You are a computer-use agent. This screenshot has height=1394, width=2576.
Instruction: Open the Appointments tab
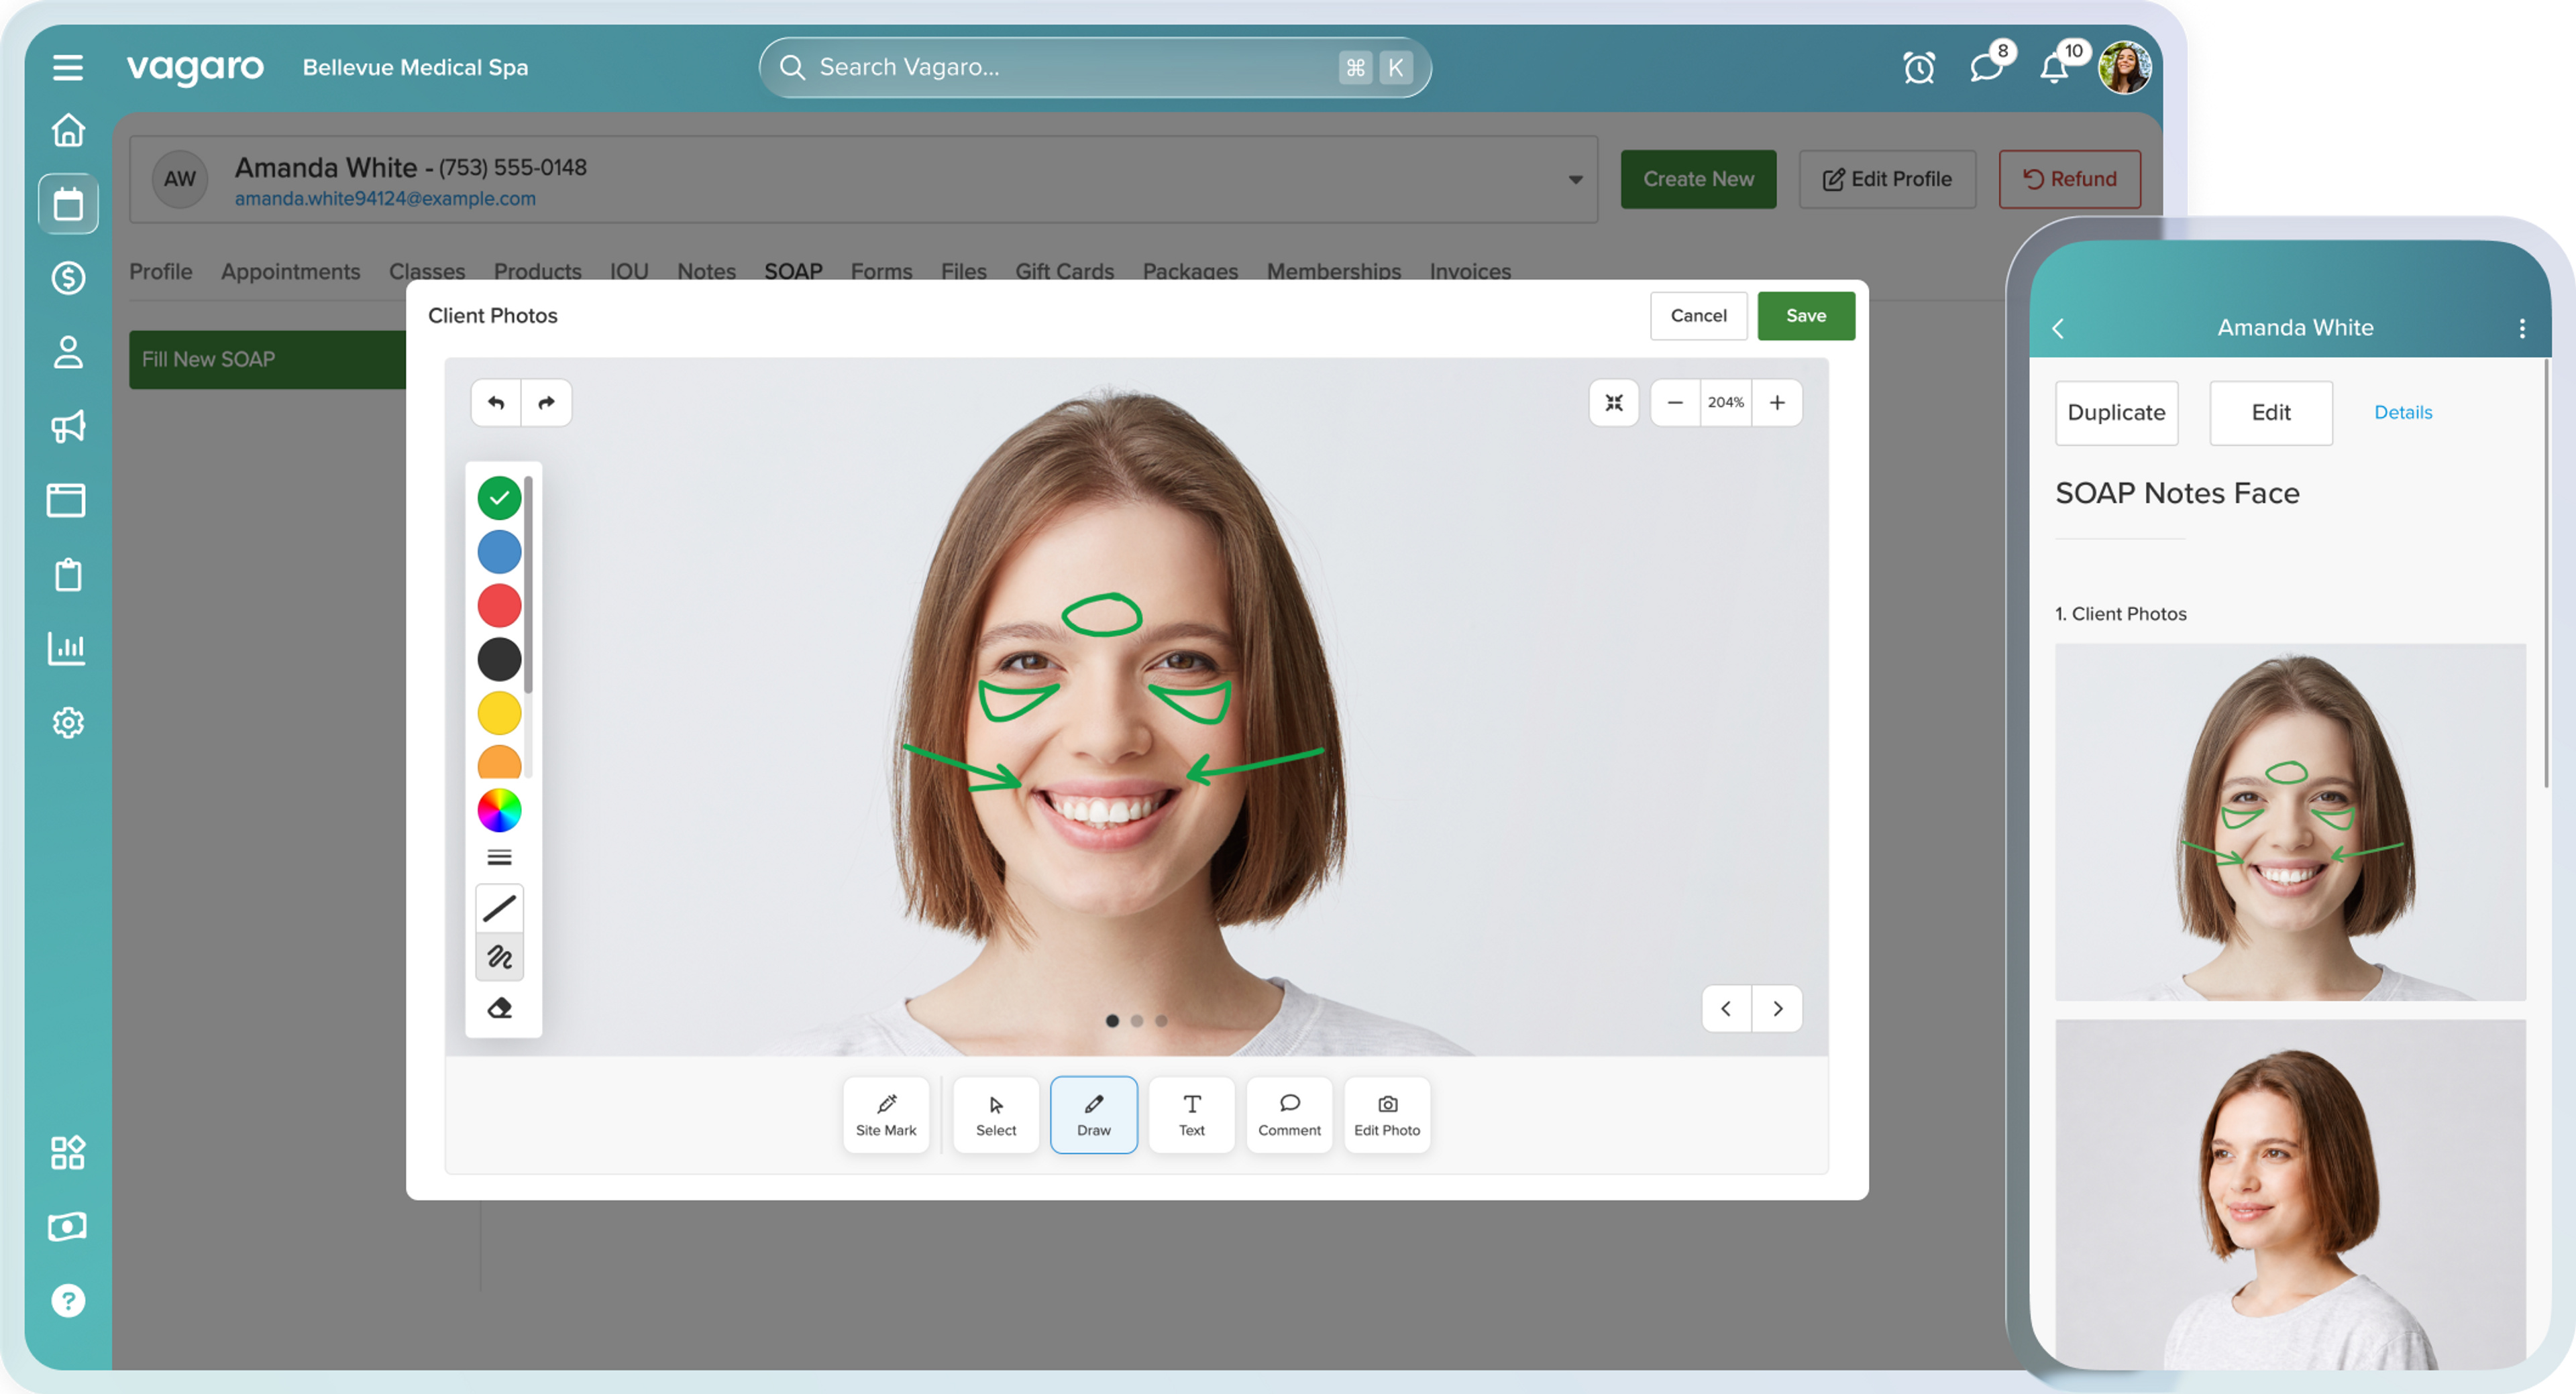291,271
